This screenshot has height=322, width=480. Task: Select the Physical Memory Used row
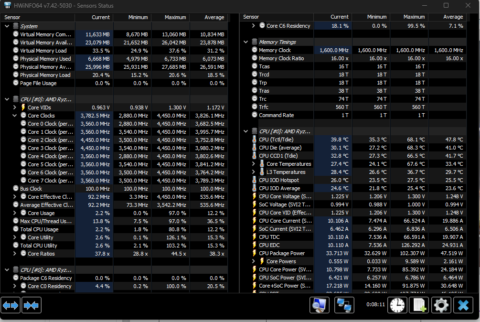[114, 59]
